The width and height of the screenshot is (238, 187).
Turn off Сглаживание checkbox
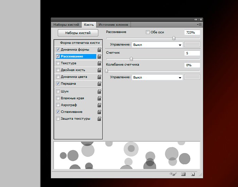[58, 112]
